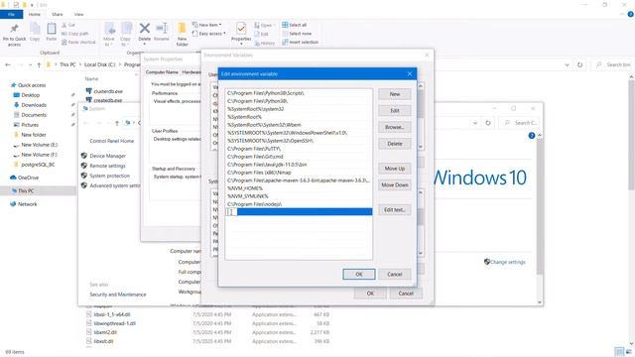Viewport: 635px width, 357px height.
Task: Open the Home ribbon tab
Action: [35, 14]
